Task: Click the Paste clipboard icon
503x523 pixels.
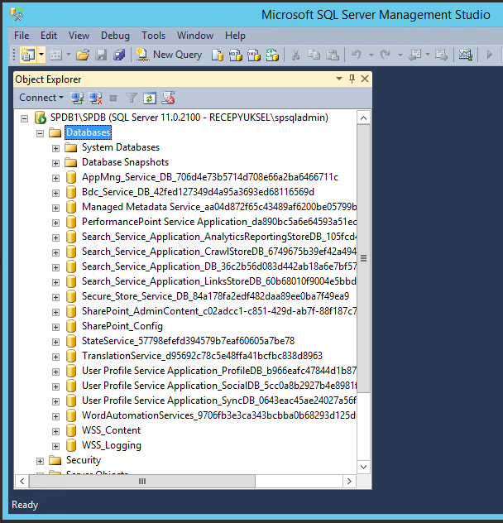Action: [333, 55]
